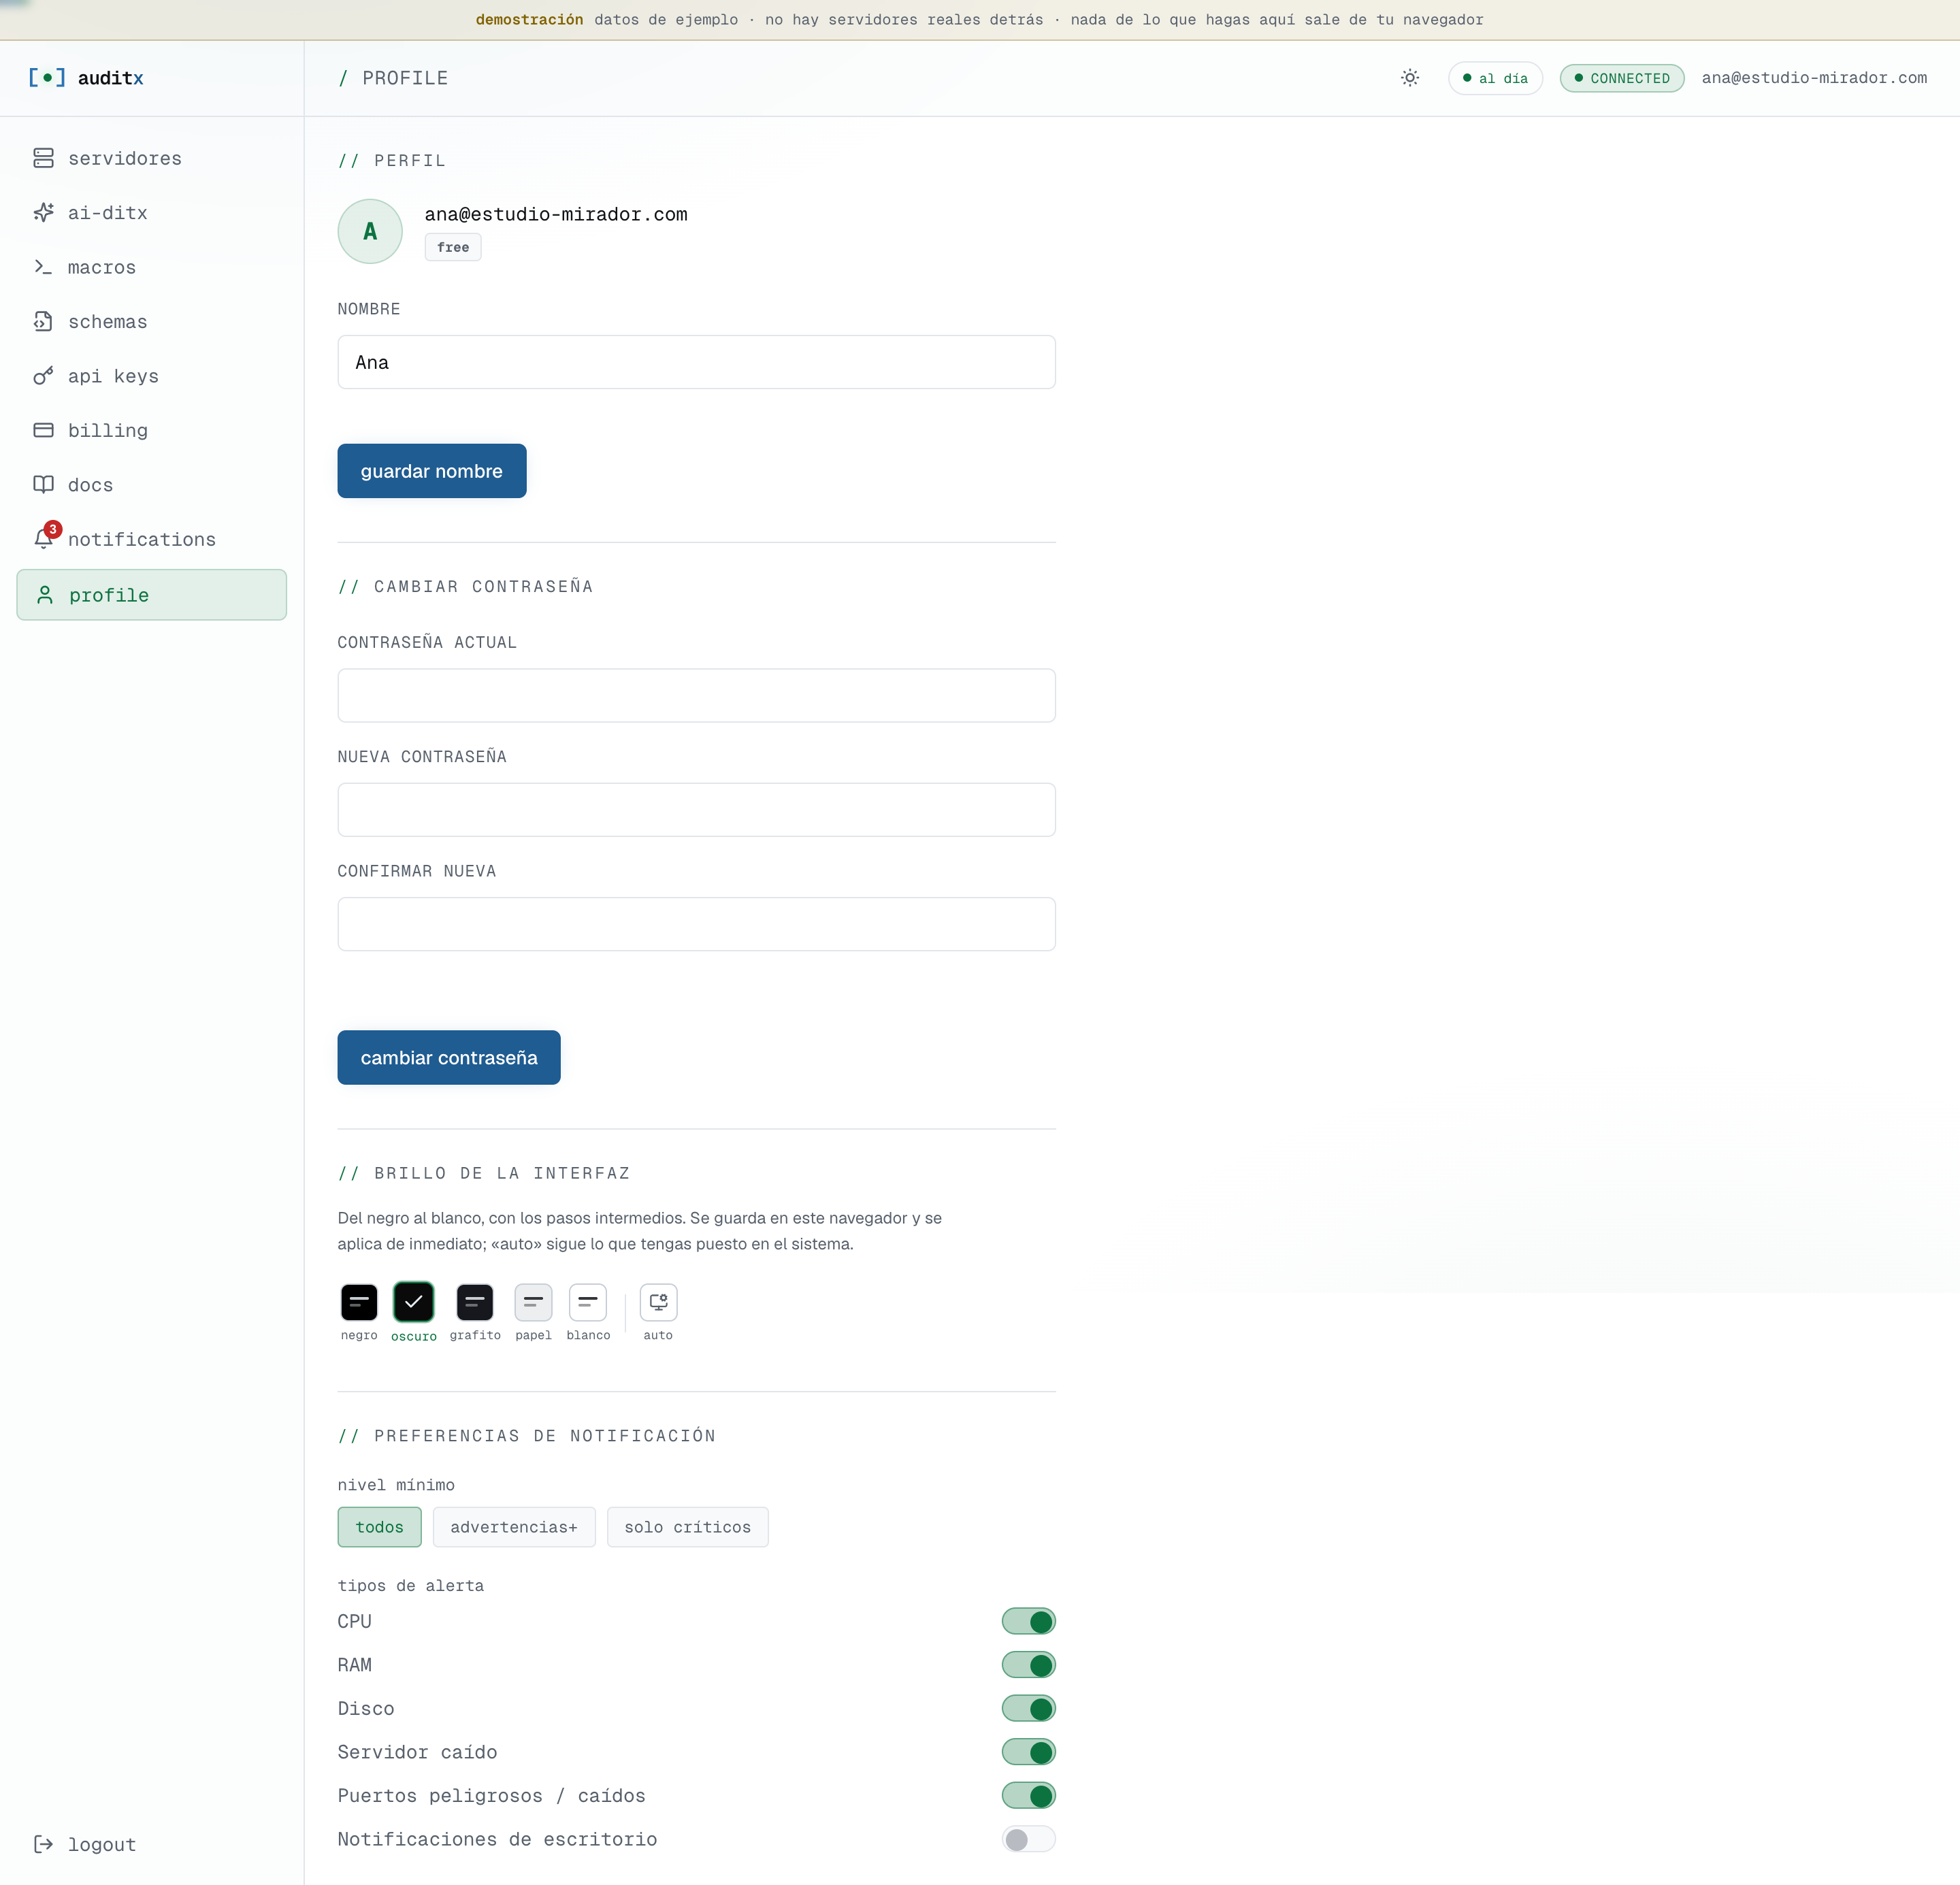Disable CPU alert toggle
The image size is (1960, 1885).
click(1028, 1621)
